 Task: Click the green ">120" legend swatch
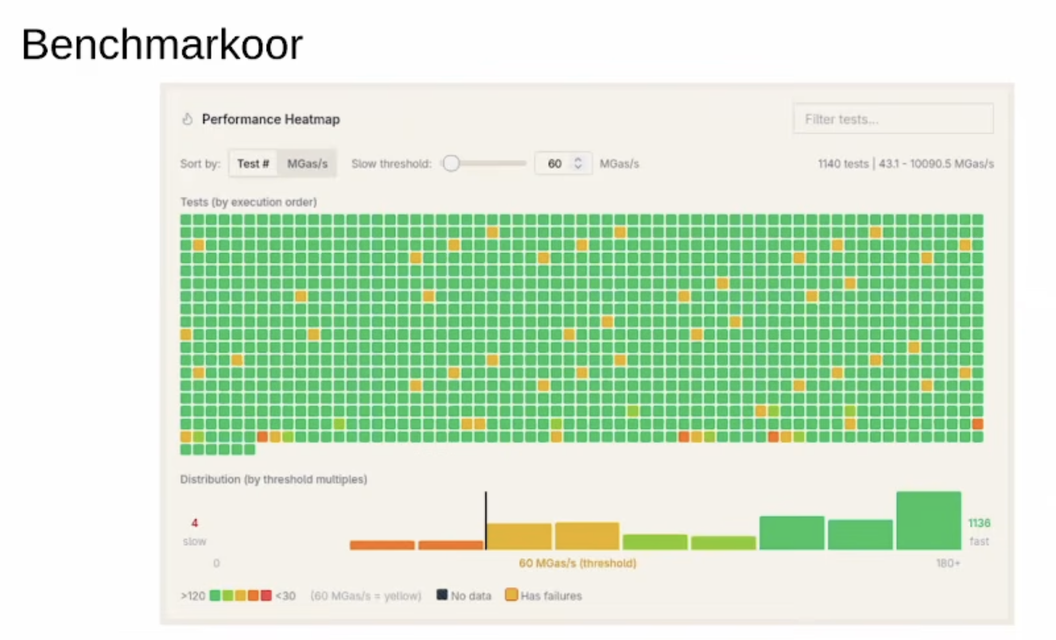(x=213, y=596)
